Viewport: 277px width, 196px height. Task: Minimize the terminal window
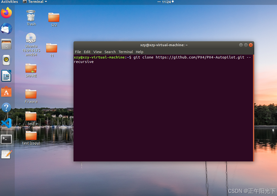(x=241, y=45)
